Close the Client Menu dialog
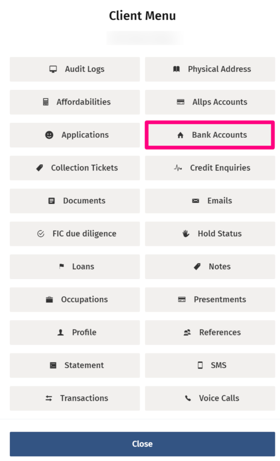This screenshot has height=461, width=280. coord(142,444)
